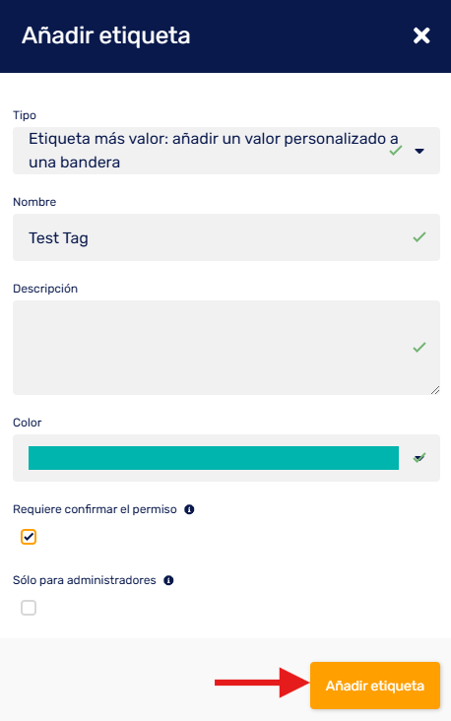Expand the Color dropdown arrow
The width and height of the screenshot is (451, 721).
(x=419, y=458)
